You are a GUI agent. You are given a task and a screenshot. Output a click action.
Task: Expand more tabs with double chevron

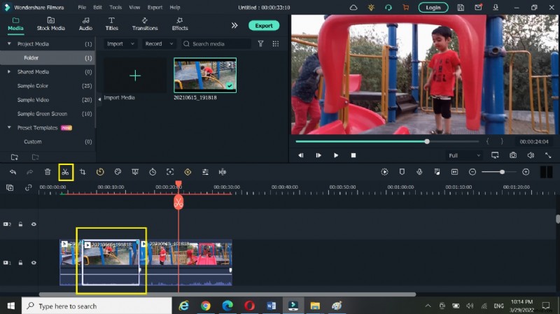point(234,25)
